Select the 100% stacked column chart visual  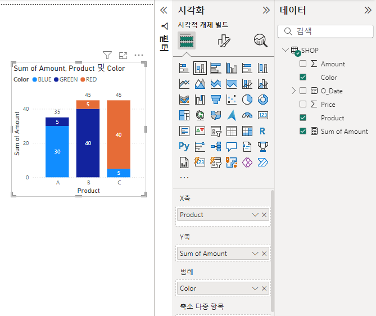pos(263,68)
